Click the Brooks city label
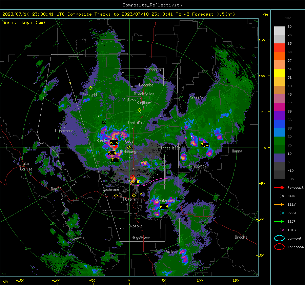 [x=241, y=237]
